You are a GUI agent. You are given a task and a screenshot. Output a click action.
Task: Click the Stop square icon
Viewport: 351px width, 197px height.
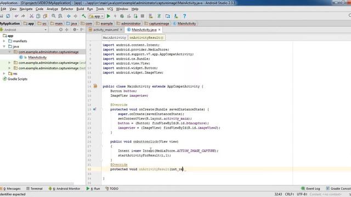tap(143, 16)
